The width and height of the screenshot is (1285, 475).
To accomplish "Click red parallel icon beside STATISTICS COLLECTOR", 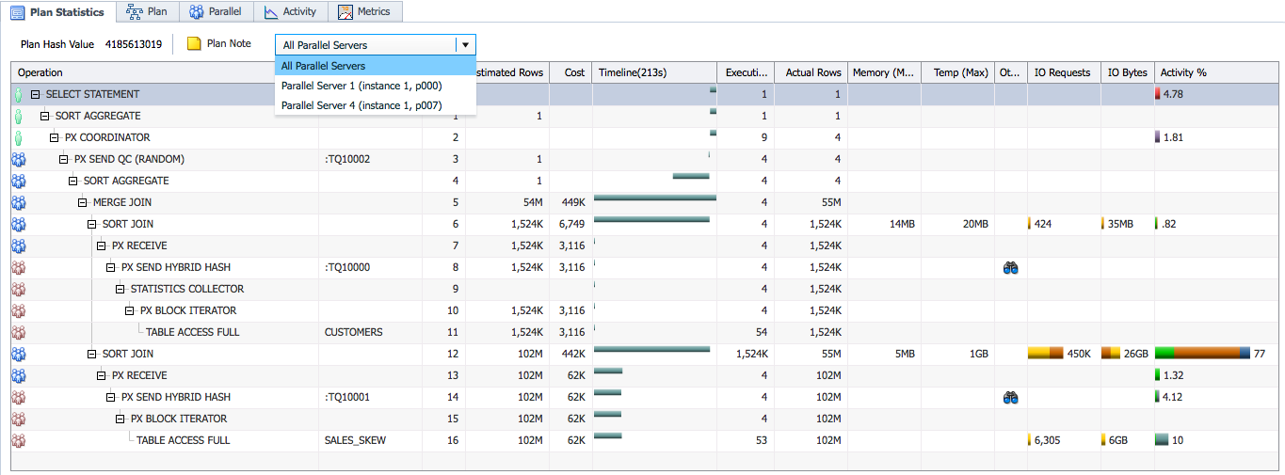I will coord(18,289).
